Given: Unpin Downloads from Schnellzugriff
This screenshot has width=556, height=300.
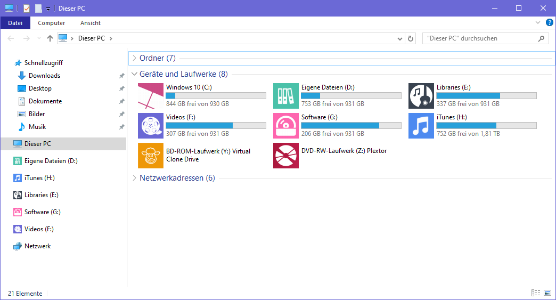Looking at the screenshot, I should (121, 76).
